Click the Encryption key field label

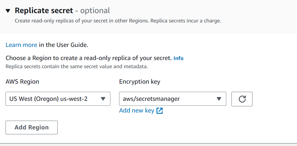point(139,82)
